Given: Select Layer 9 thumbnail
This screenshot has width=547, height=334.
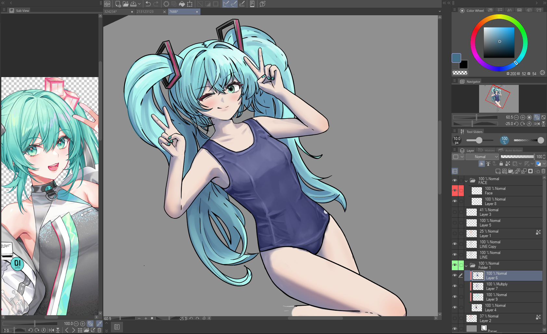Looking at the screenshot, I should 478,297.
